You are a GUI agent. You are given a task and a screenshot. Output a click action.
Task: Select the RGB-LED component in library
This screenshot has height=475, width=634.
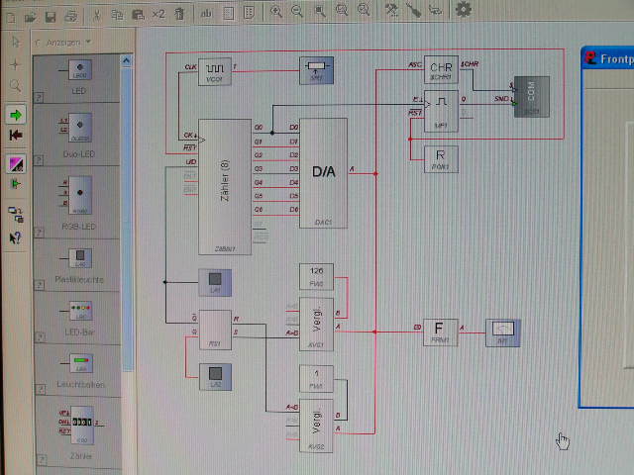(x=79, y=196)
